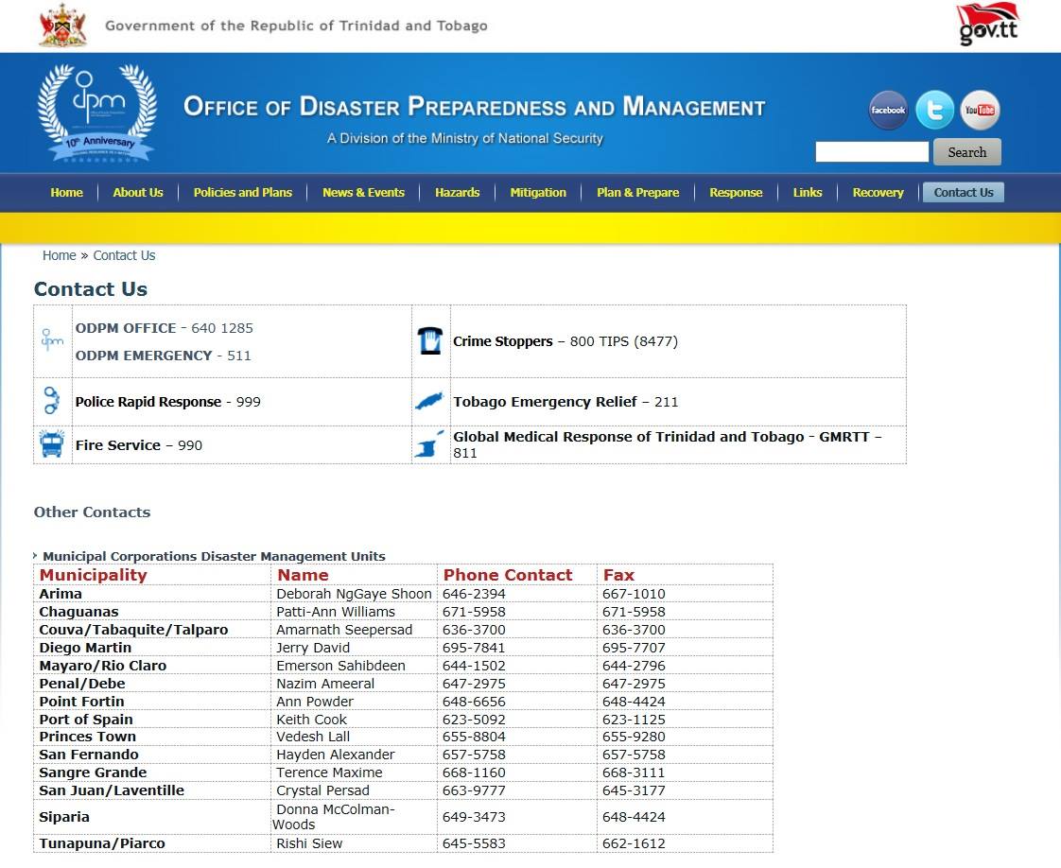Image resolution: width=1061 pixels, height=868 pixels.
Task: Click the gov.tt flag logo
Action: 987,24
